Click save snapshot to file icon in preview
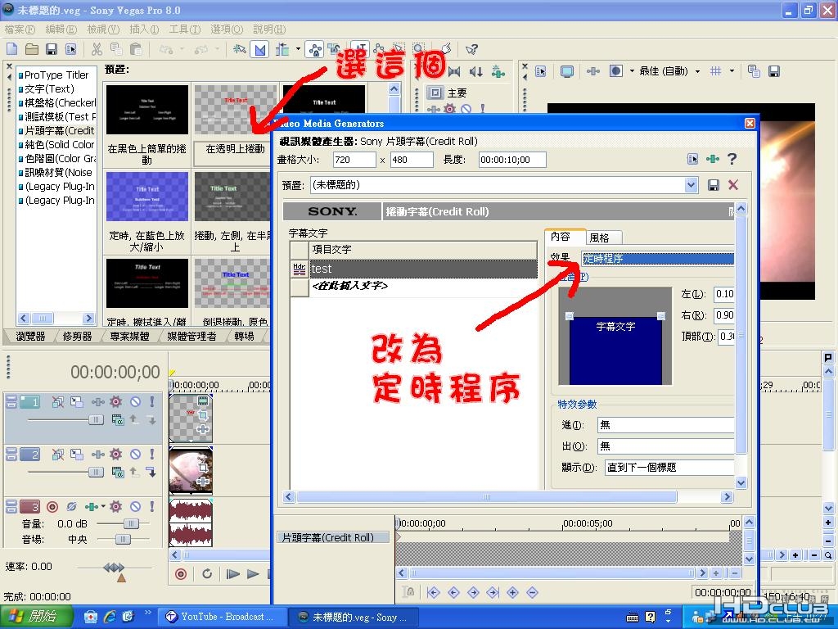This screenshot has height=629, width=838. click(774, 71)
